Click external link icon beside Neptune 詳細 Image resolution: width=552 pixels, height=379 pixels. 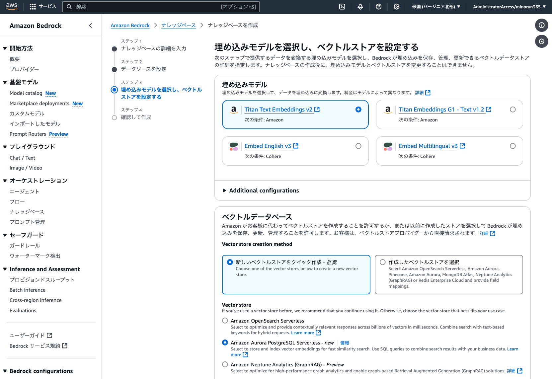(520, 371)
